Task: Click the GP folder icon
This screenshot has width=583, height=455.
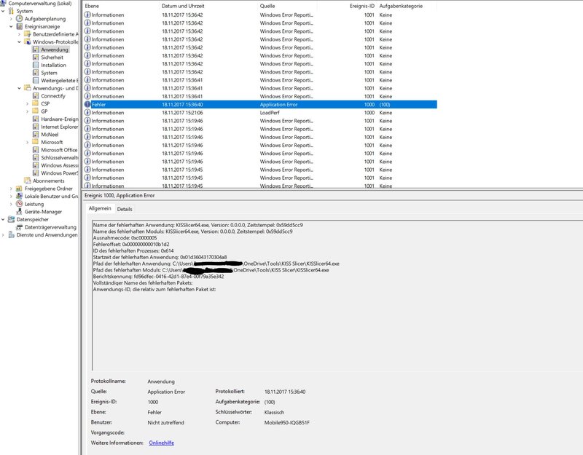Action: [x=36, y=111]
